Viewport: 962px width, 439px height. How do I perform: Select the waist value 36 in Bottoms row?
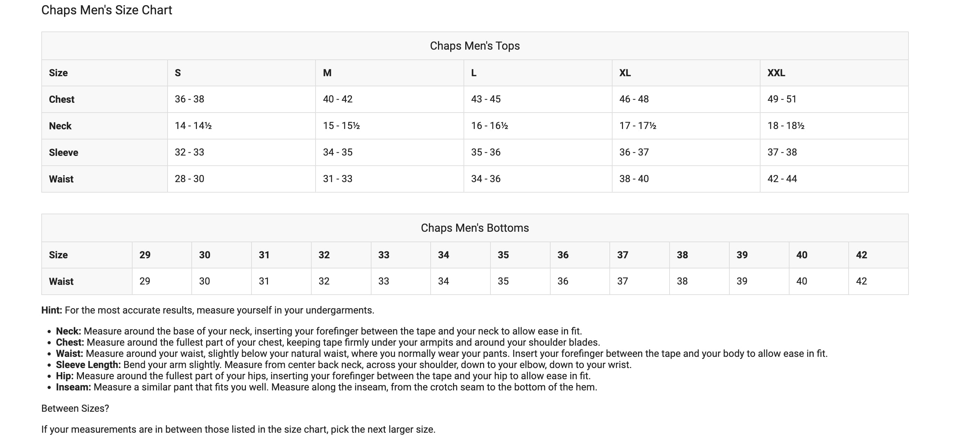(x=563, y=281)
